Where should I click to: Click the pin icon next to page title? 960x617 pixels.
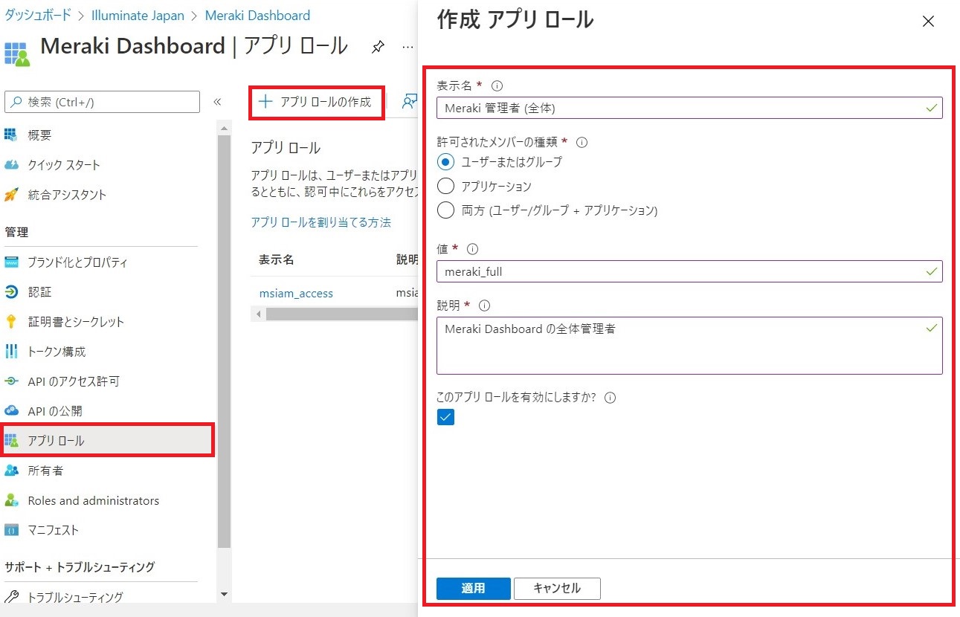pyautogui.click(x=378, y=48)
